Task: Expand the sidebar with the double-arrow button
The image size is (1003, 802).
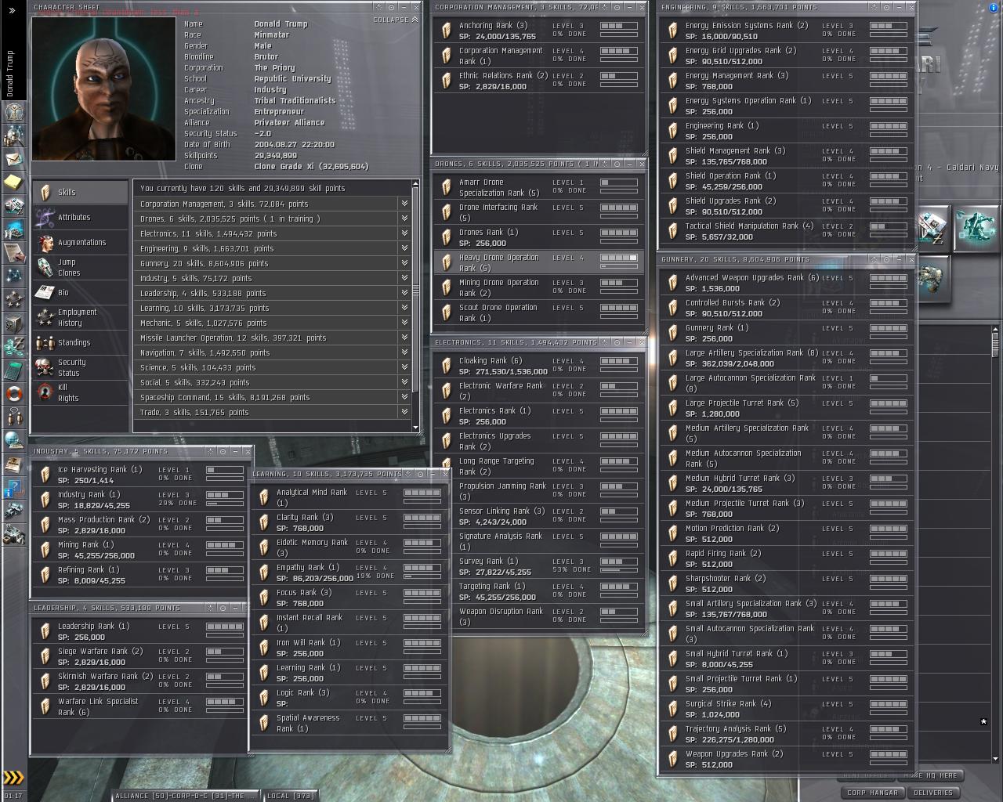Action: tap(13, 10)
